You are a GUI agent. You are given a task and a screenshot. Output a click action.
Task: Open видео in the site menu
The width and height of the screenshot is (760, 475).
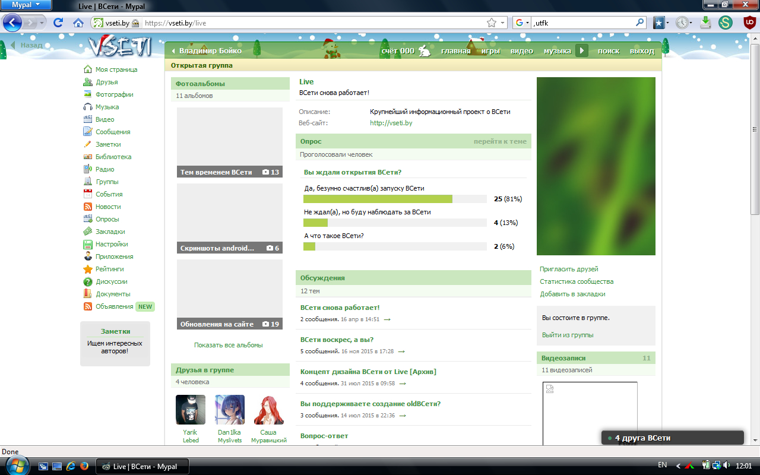[x=522, y=51]
